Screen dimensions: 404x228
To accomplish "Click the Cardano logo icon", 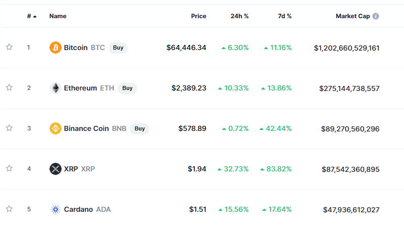I will tap(55, 209).
